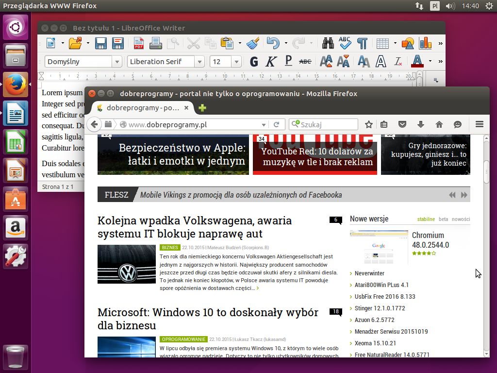497x373 pixels.
Task: Open recent files dropdown next to Open
Action: pos(88,43)
